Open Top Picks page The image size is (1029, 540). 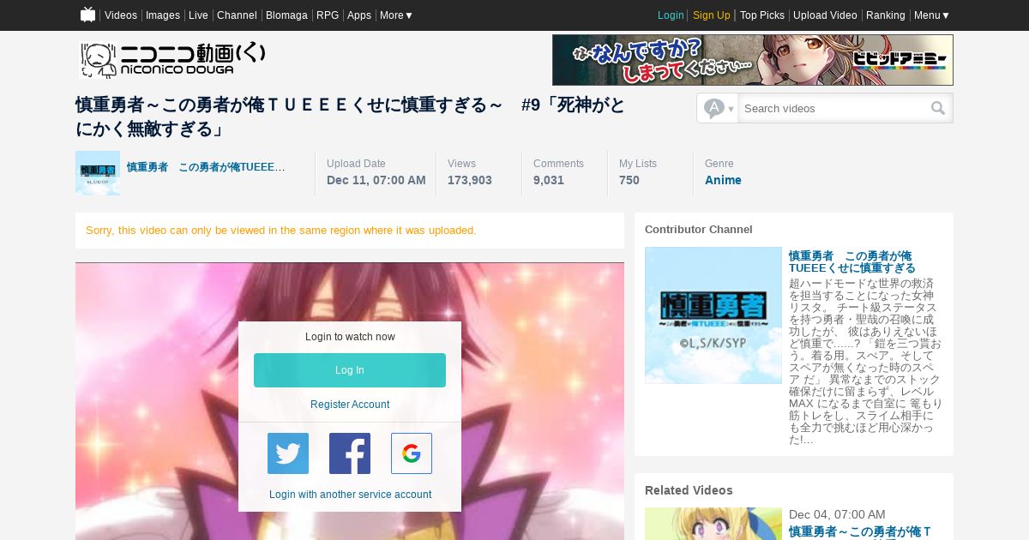(762, 15)
